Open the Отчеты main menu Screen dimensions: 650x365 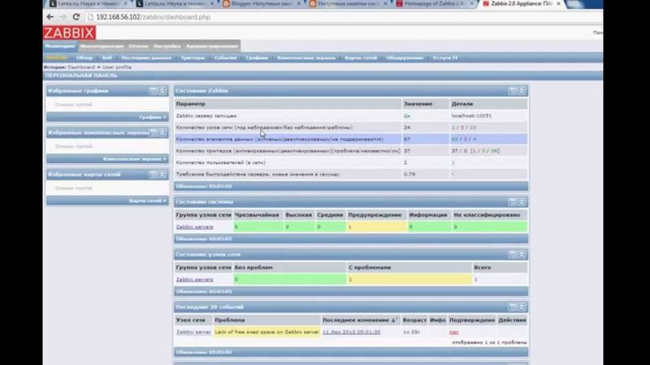138,46
